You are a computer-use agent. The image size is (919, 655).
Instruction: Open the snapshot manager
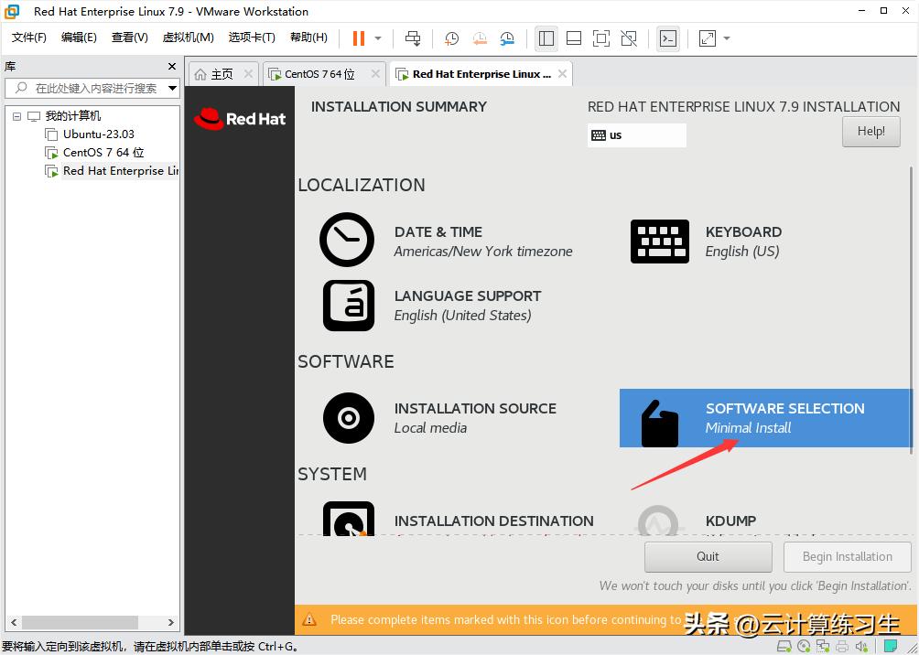507,38
